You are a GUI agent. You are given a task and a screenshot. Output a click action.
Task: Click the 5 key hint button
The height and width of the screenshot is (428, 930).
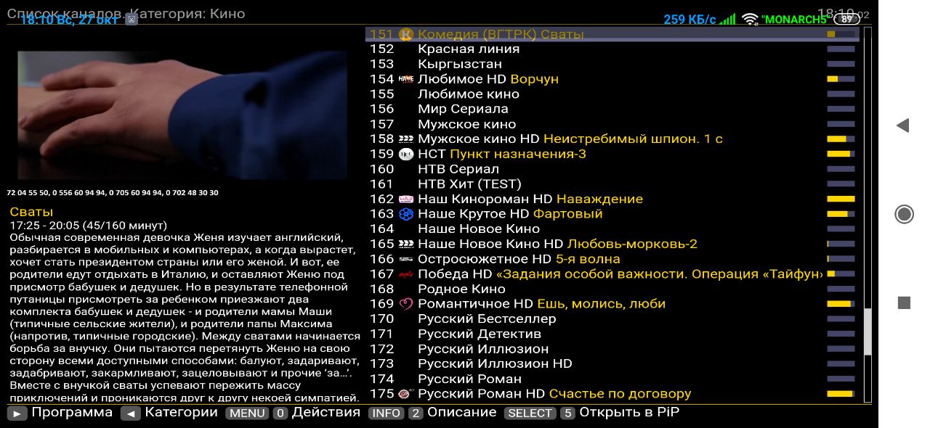568,413
